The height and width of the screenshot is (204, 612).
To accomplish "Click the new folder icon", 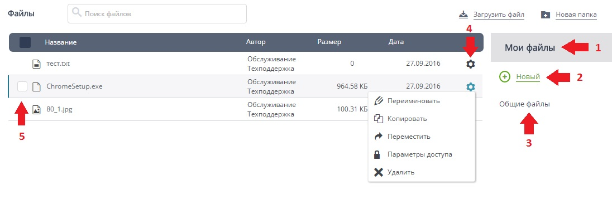I will point(546,15).
